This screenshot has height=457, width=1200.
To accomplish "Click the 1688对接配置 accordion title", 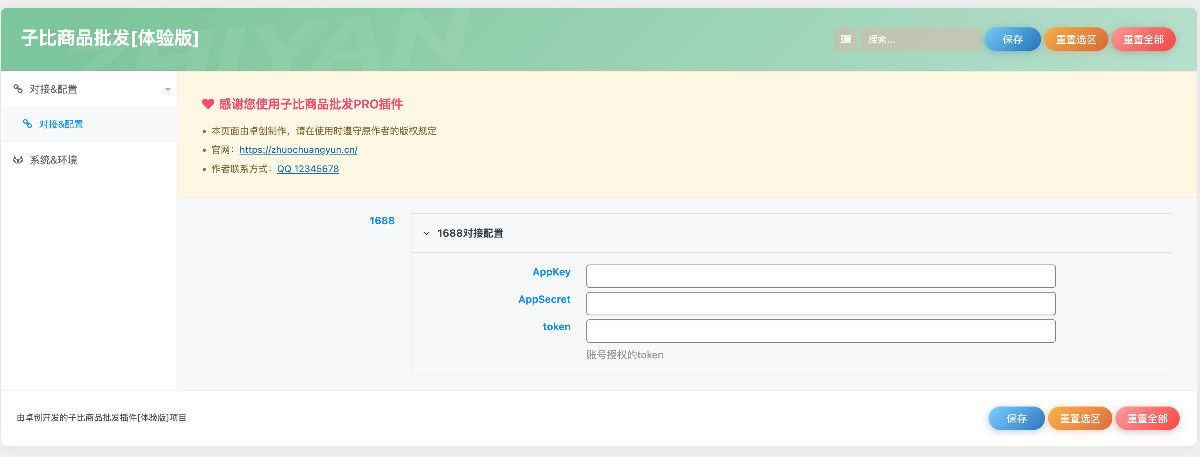I will (x=470, y=233).
